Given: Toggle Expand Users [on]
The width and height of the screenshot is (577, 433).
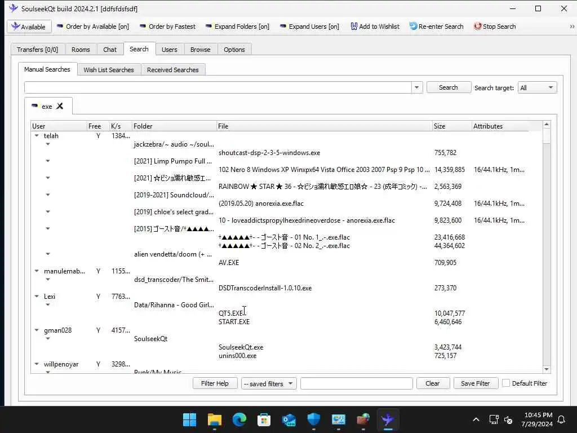Looking at the screenshot, I should point(309,26).
